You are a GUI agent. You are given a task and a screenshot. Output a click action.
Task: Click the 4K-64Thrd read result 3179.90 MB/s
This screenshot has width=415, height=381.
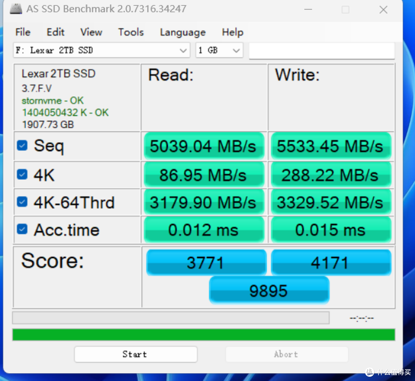point(204,202)
